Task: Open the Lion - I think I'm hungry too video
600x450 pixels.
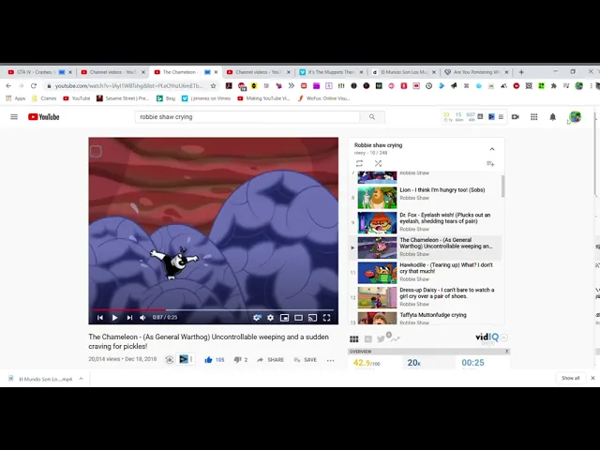Action: click(x=427, y=197)
